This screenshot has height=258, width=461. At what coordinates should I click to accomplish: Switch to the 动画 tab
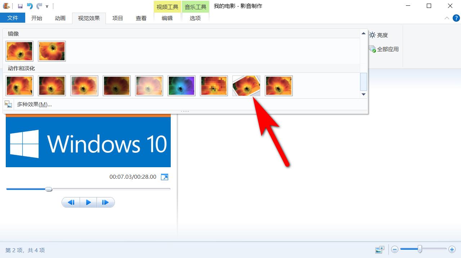(60, 18)
